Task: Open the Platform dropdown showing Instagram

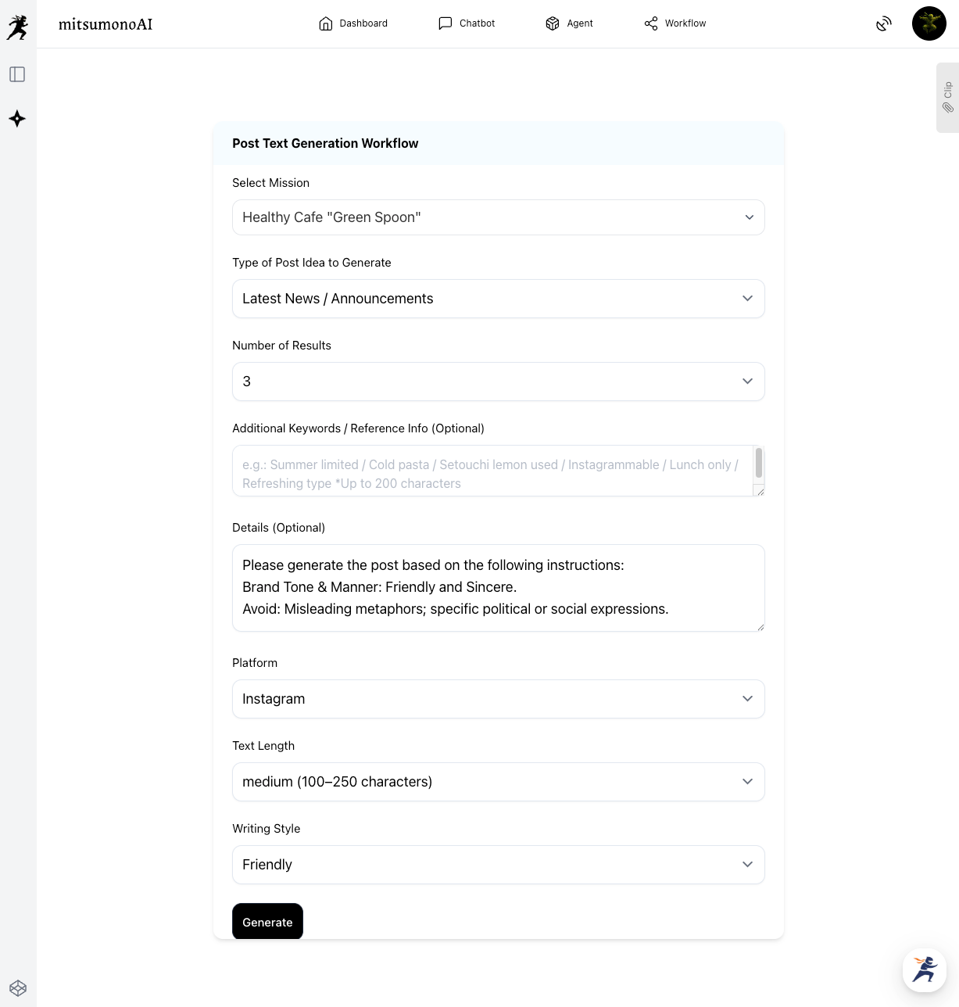Action: (498, 699)
